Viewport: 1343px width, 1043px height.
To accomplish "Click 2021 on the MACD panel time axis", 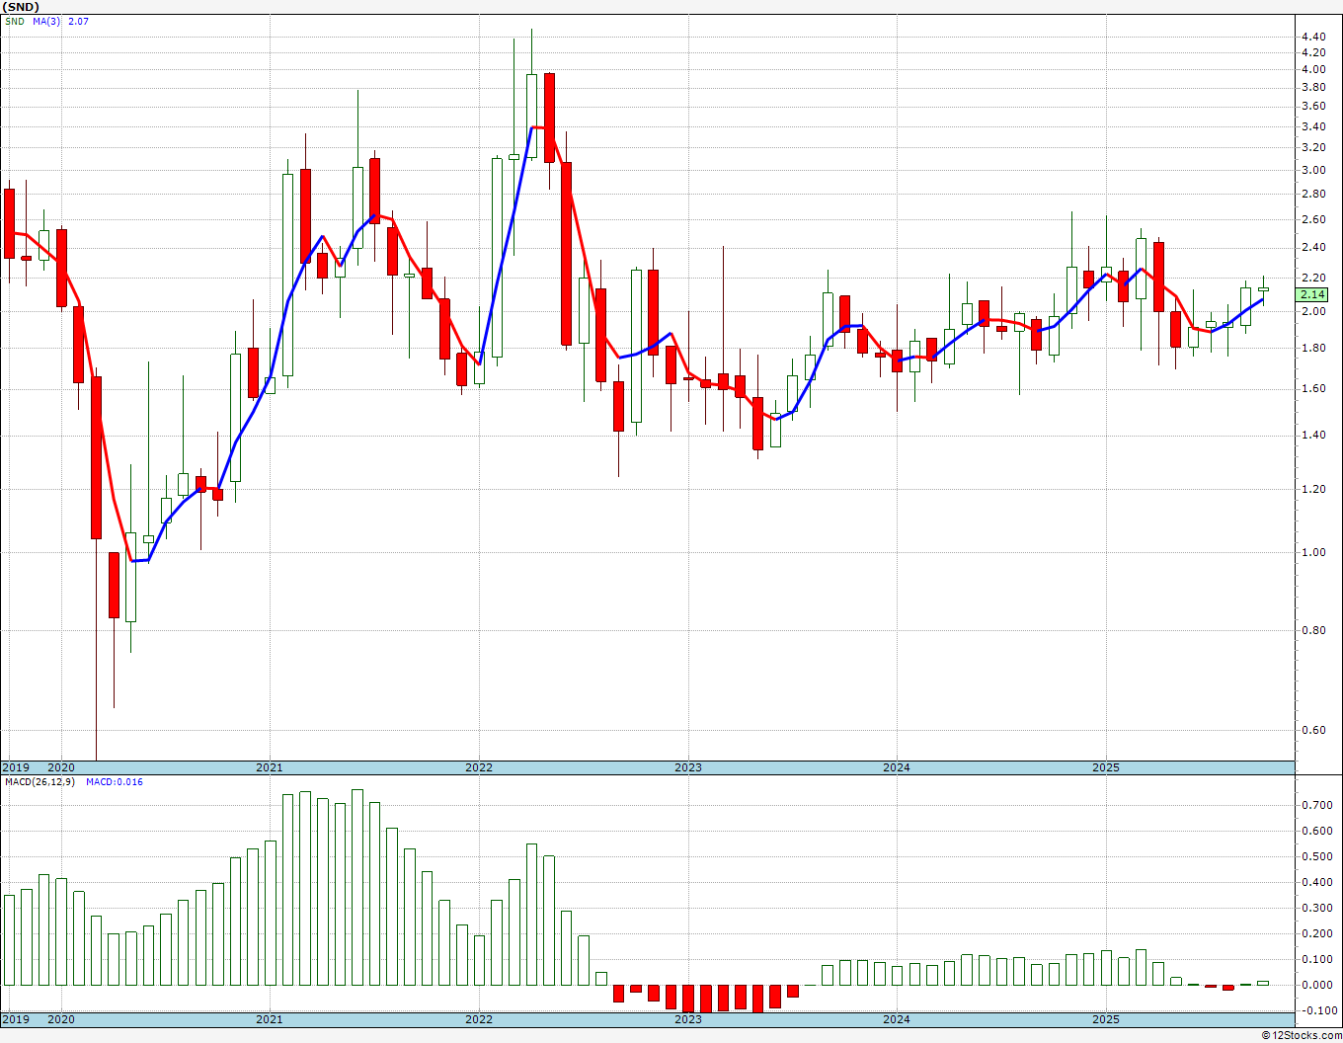I will (269, 1019).
